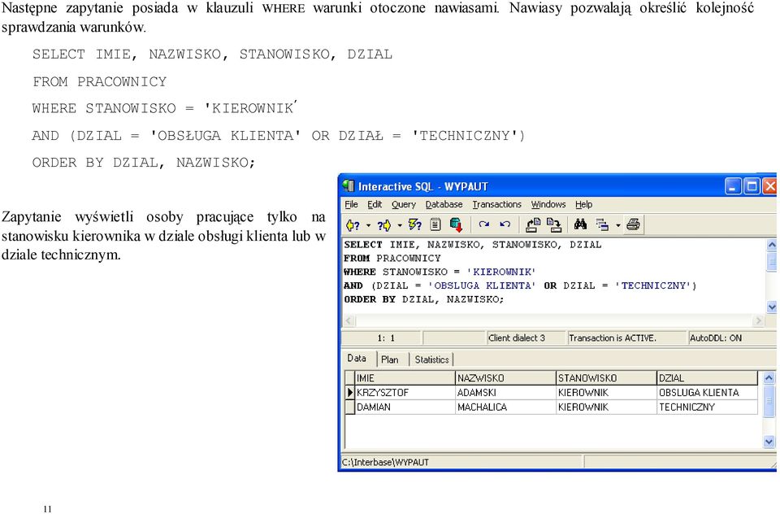Click the Interactive SQL title bar app icon
This screenshot has width=780, height=514.
349,185
